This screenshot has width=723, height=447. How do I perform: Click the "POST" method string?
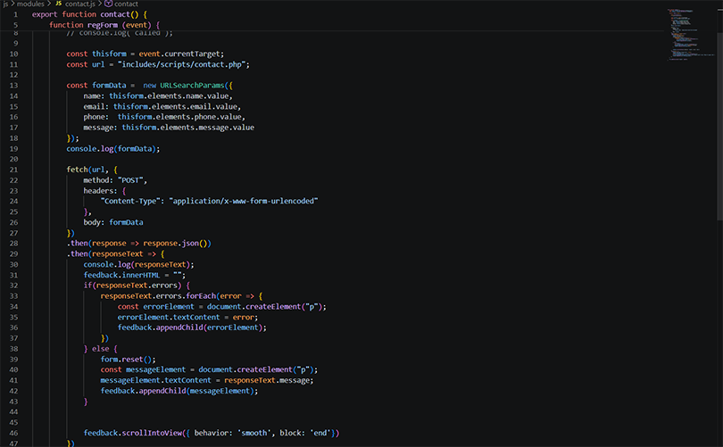(133, 180)
